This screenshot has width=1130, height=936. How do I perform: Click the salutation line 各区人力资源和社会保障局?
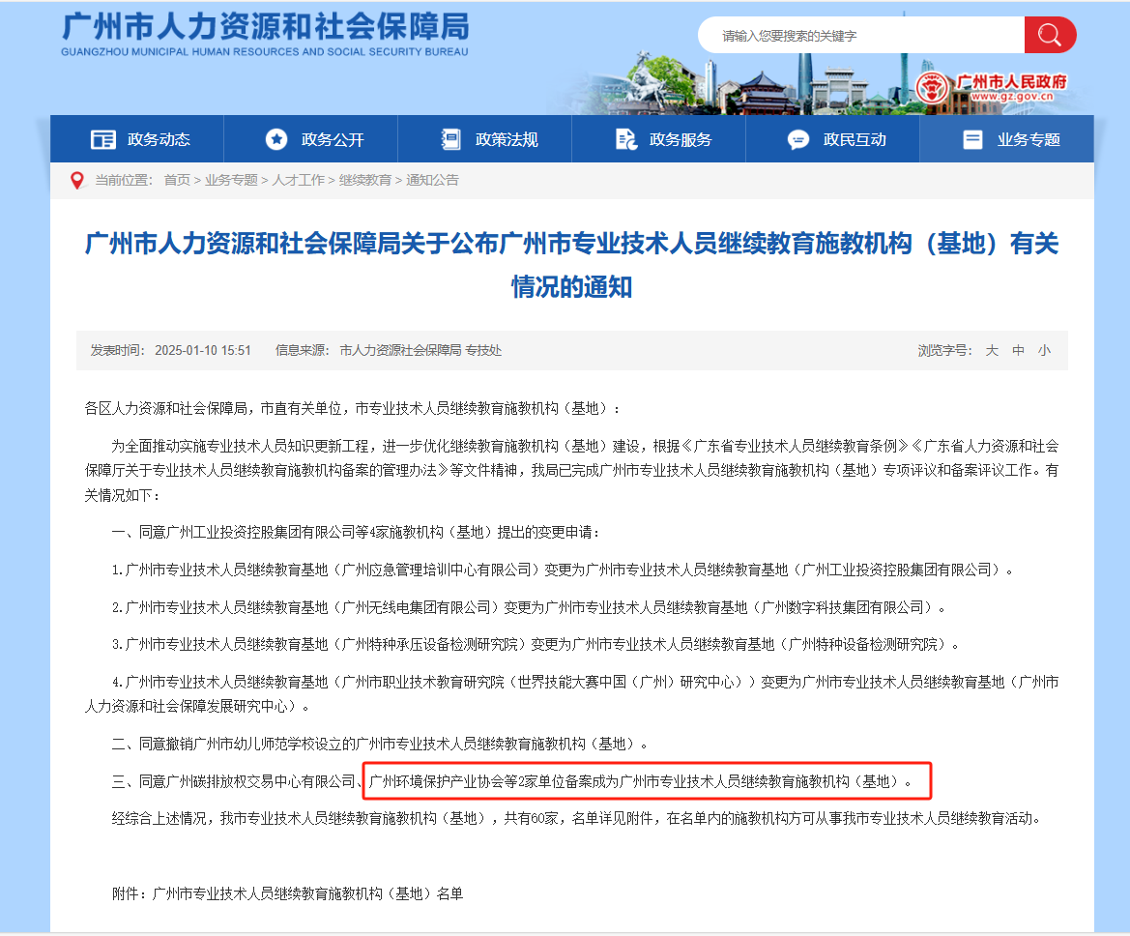click(353, 409)
